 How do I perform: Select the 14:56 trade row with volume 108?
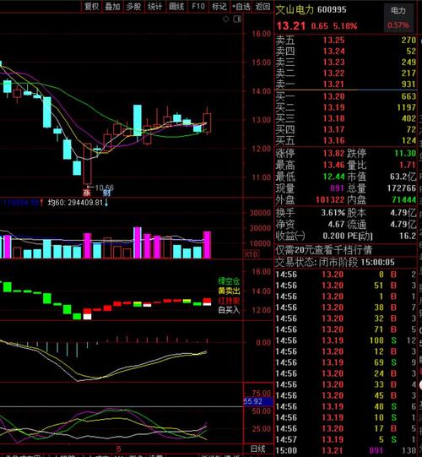346,340
